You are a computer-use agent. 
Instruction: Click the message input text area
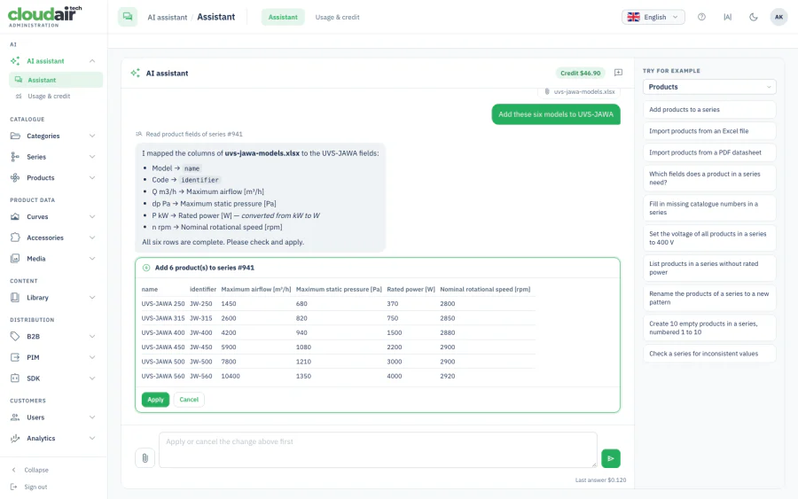point(378,449)
